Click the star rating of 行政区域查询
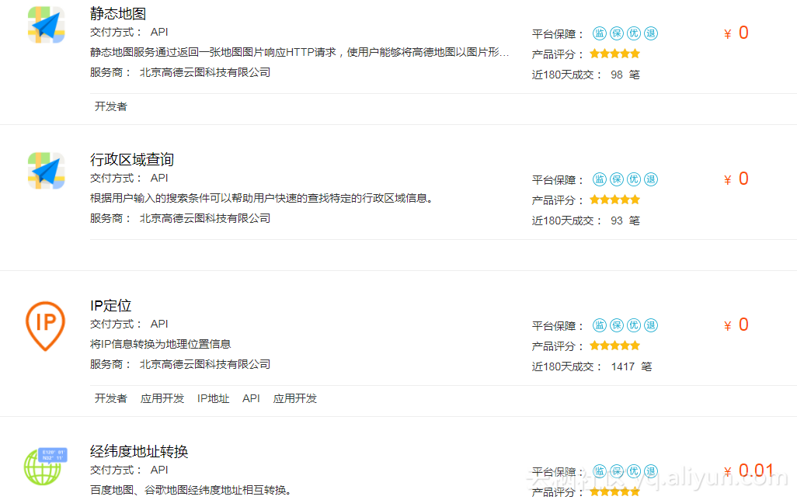797x500 pixels. (x=614, y=200)
